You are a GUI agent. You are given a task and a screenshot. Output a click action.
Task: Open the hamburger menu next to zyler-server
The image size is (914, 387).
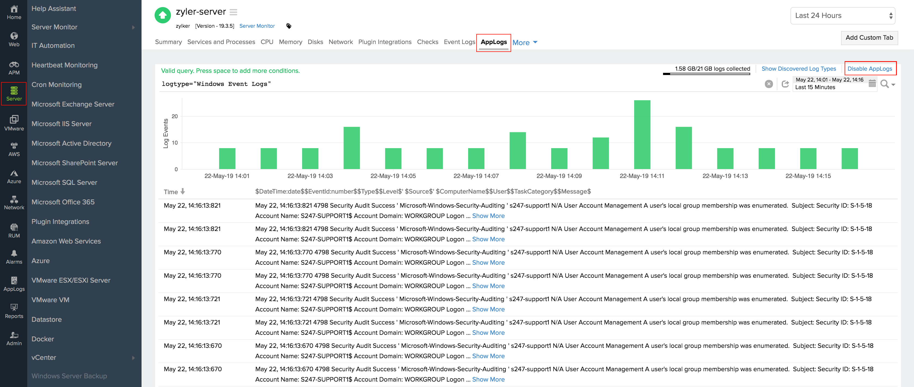233,12
